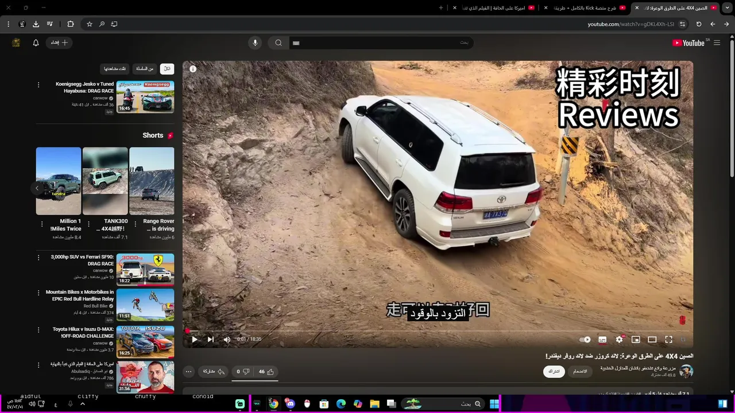The height and width of the screenshot is (413, 735).
Task: Open browser three-dot menu
Action: [x=8, y=24]
